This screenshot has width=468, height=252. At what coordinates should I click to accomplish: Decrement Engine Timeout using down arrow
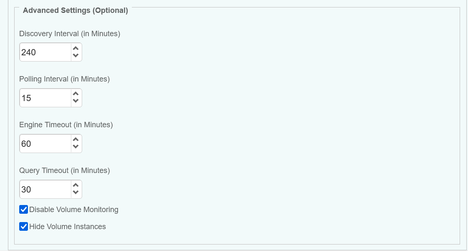pyautogui.click(x=75, y=147)
